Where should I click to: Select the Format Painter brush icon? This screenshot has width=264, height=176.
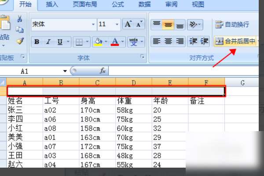[20, 41]
